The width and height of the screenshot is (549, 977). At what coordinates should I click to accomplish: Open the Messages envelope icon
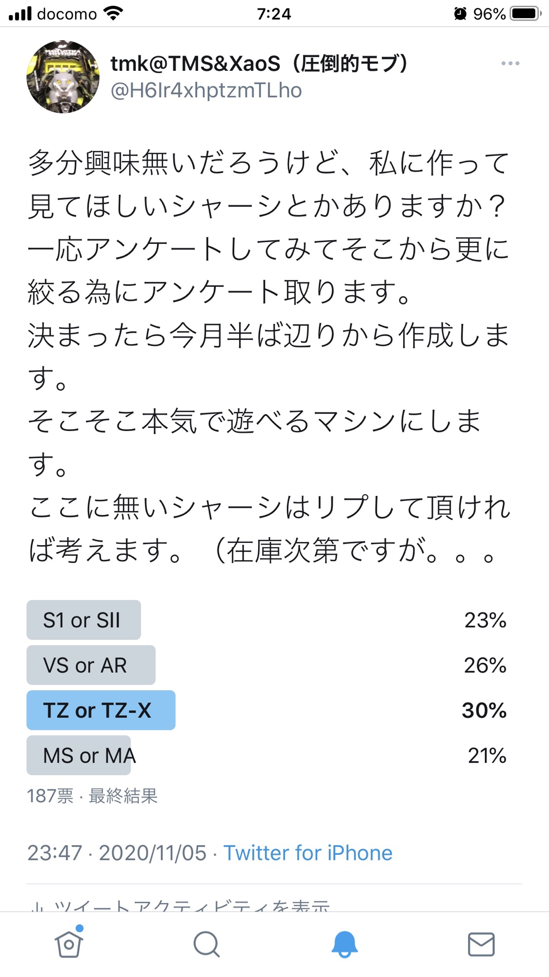tap(481, 944)
